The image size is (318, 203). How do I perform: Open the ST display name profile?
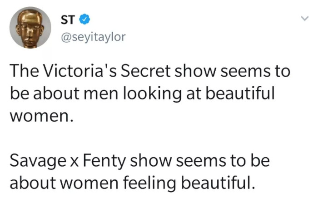click(67, 20)
